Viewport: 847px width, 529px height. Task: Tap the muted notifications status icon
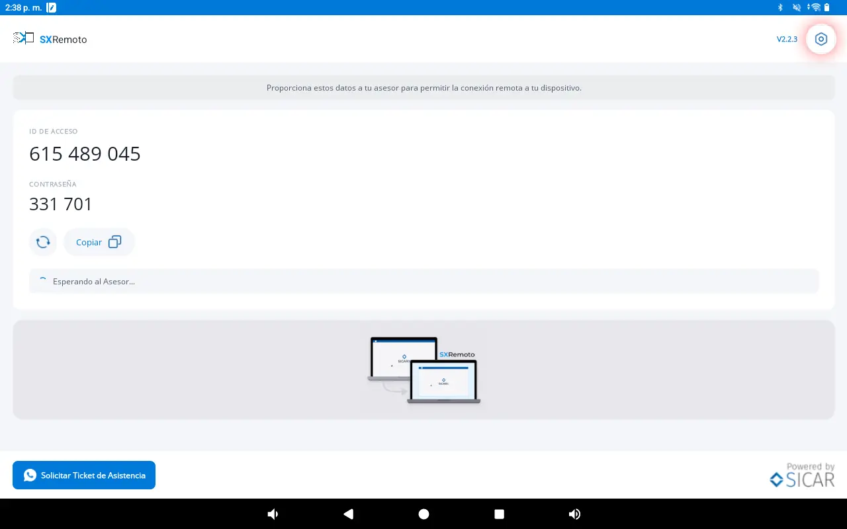[x=797, y=7]
